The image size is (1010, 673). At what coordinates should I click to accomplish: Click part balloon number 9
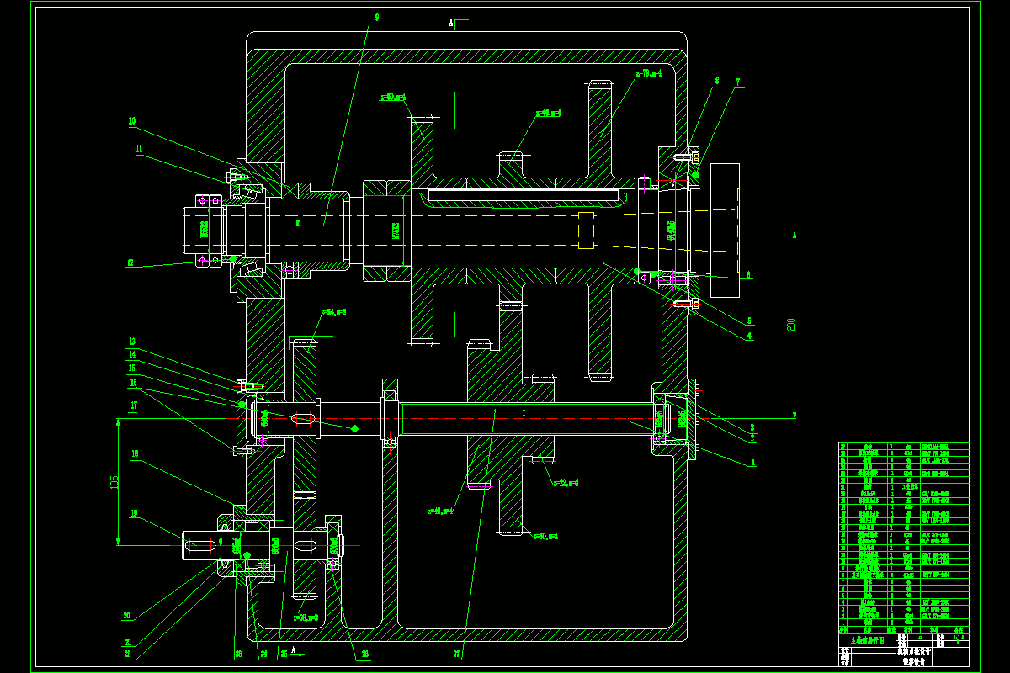click(376, 17)
